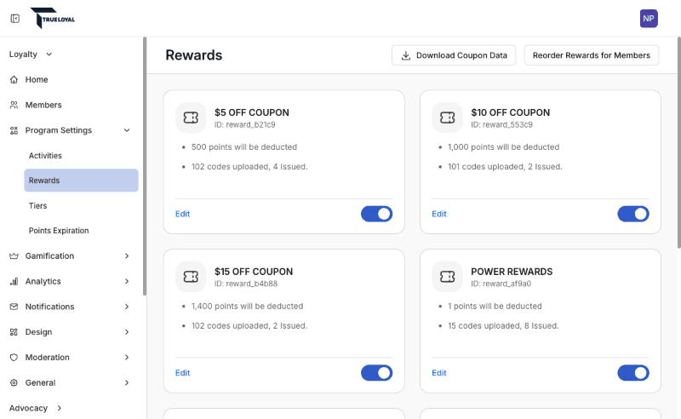The image size is (681, 419).
Task: Click '102 codes uploaded, 4 Issued.' text
Action: [x=249, y=166]
